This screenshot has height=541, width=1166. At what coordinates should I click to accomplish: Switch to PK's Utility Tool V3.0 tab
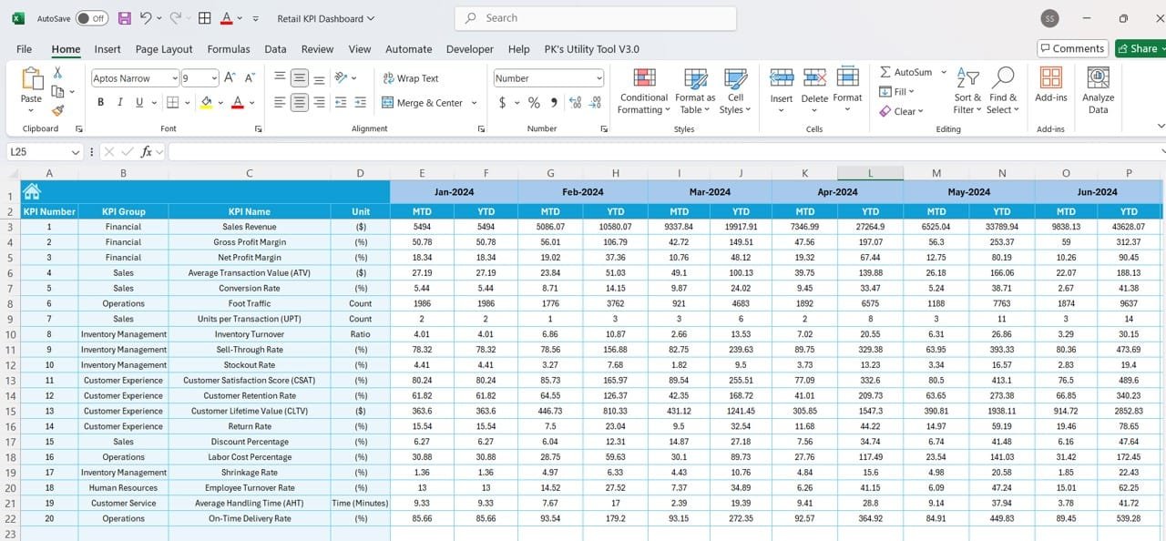(x=591, y=49)
